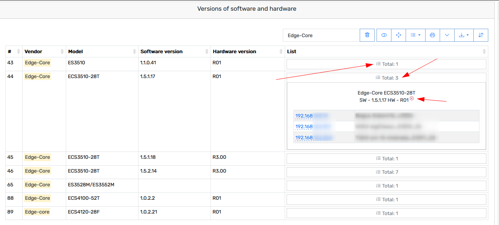
Task: Sort table by Model column
Action: coord(102,52)
